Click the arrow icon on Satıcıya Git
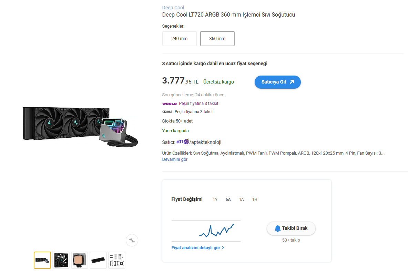This screenshot has height=273, width=408. tap(292, 82)
